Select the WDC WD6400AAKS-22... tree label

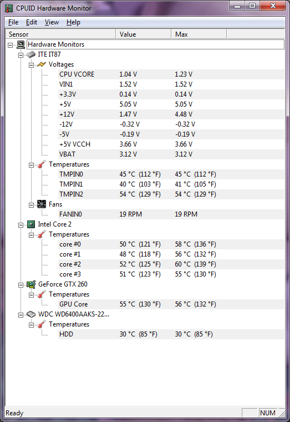[x=74, y=314]
